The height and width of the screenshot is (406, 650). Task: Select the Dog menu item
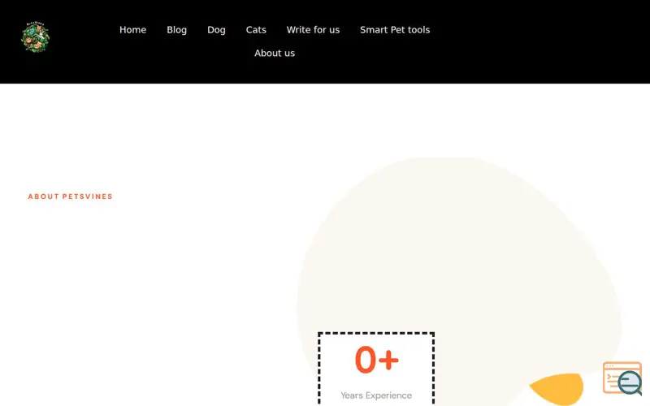216,30
